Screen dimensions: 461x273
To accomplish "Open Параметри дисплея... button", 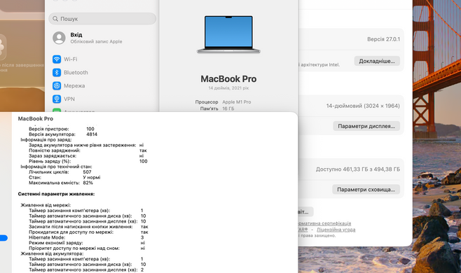I will tap(366, 126).
